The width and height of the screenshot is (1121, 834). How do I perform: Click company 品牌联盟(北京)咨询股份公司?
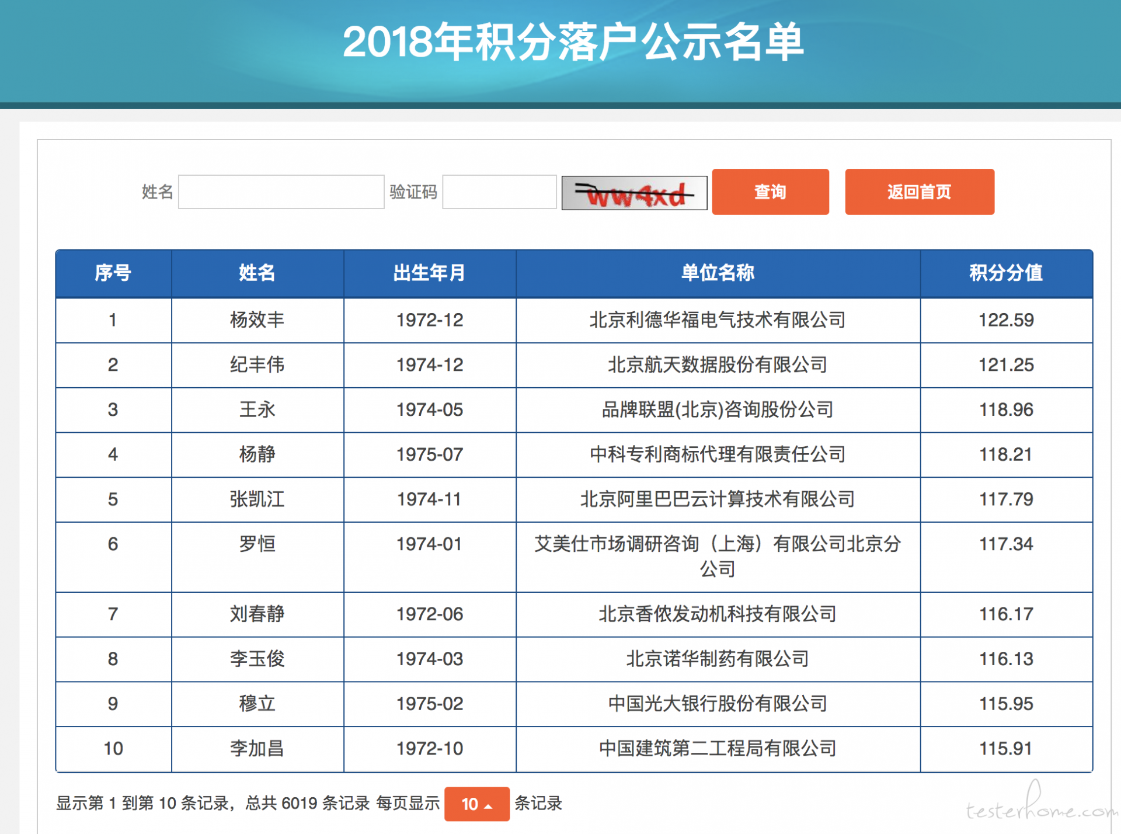coord(718,409)
